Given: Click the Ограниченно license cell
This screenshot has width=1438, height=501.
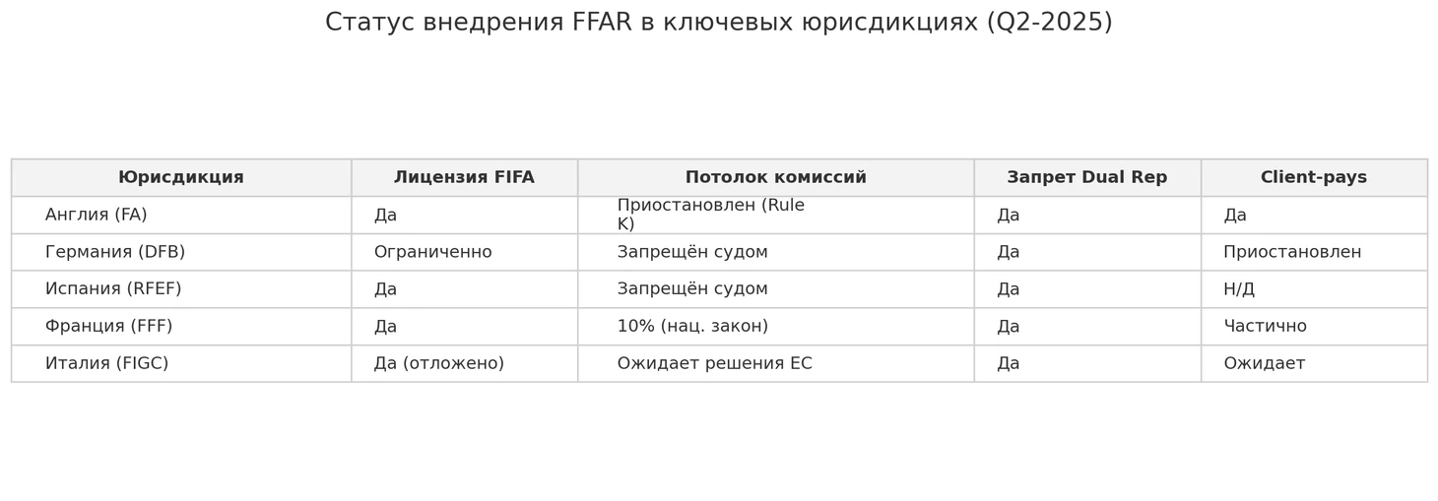Looking at the screenshot, I should [x=432, y=253].
